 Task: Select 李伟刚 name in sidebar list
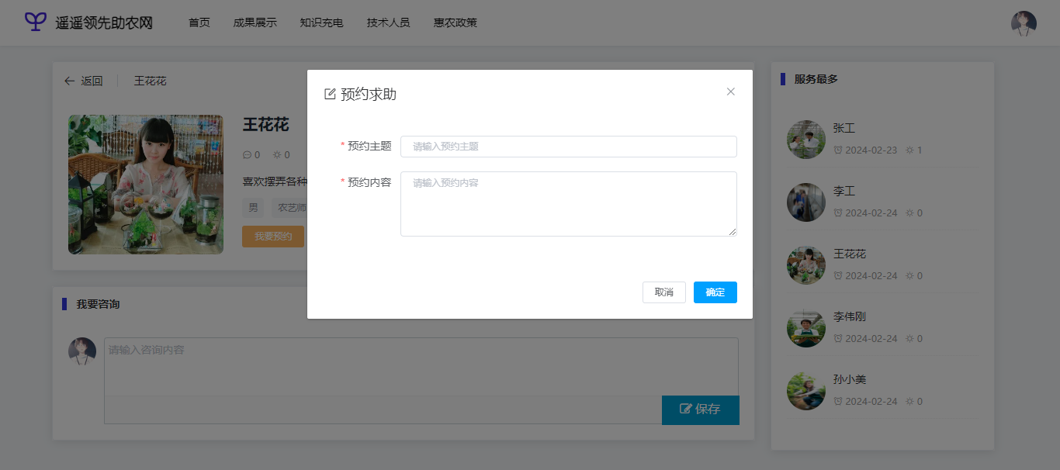click(x=850, y=317)
